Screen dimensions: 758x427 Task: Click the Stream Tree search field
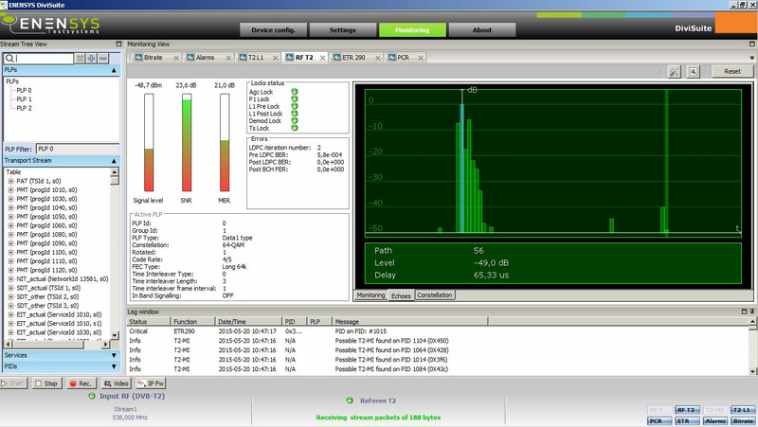40,59
